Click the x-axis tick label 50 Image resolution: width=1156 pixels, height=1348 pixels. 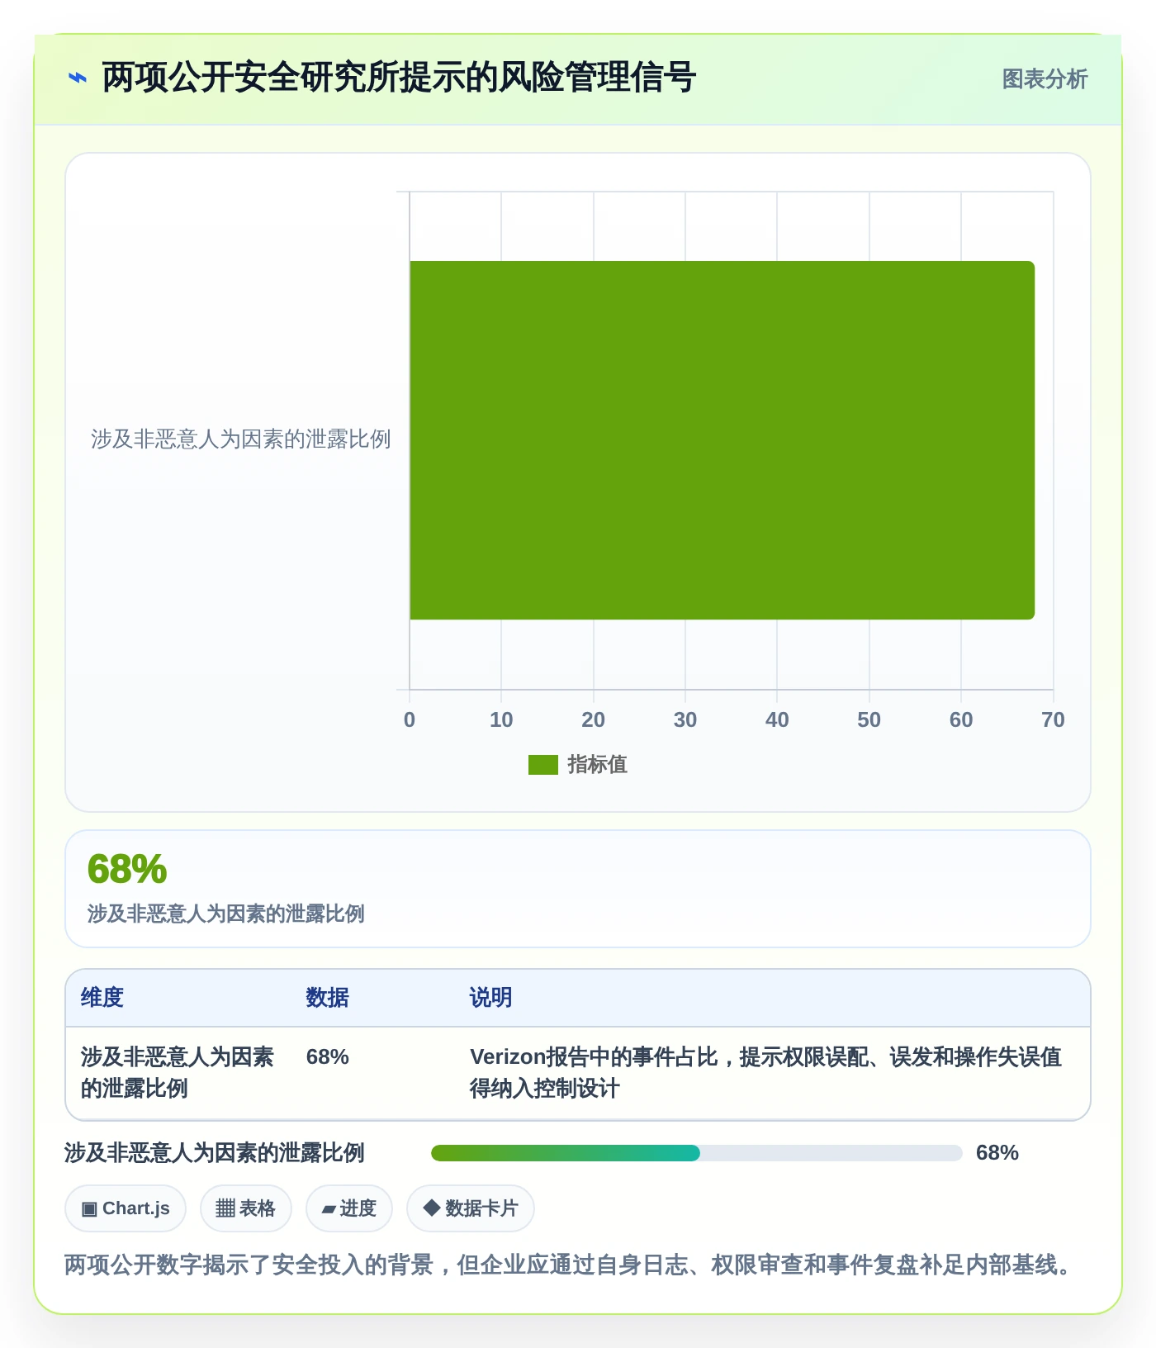[x=869, y=720]
